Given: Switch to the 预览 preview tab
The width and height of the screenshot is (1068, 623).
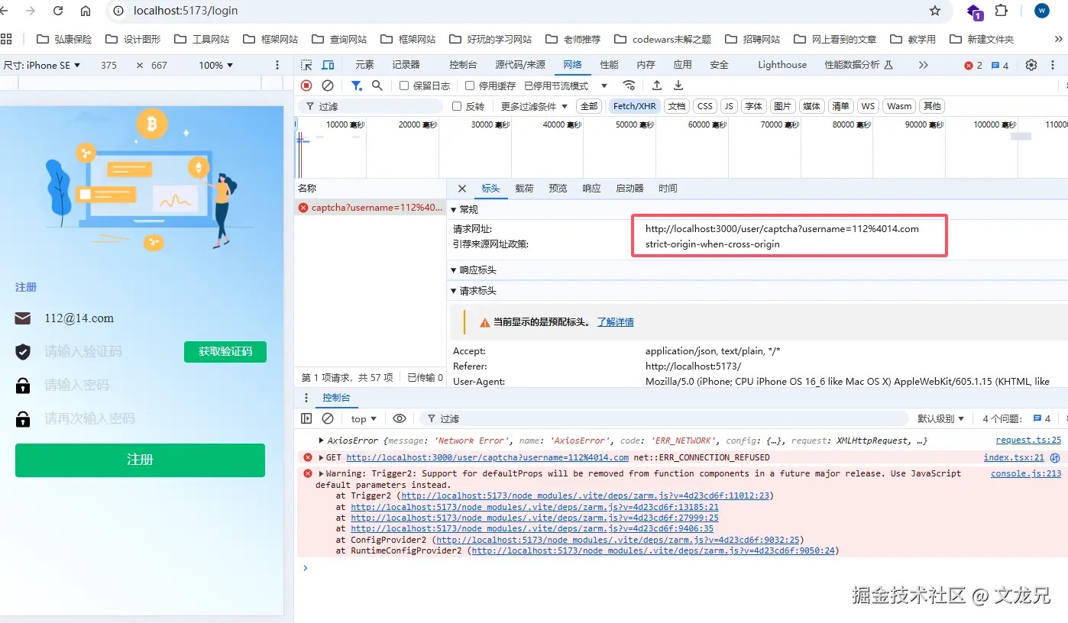Looking at the screenshot, I should pos(558,189).
